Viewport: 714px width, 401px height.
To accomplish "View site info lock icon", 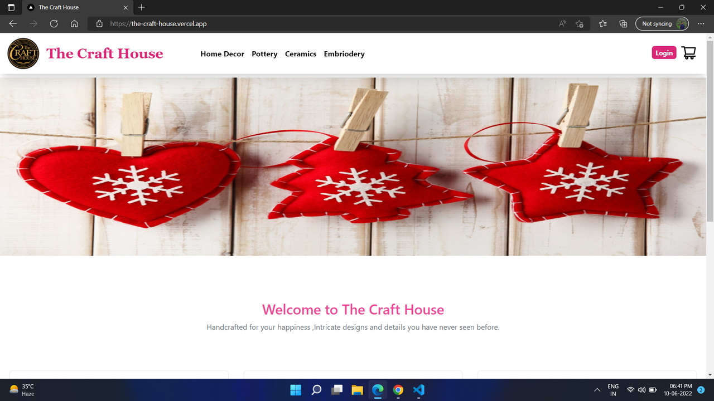I will click(99, 24).
